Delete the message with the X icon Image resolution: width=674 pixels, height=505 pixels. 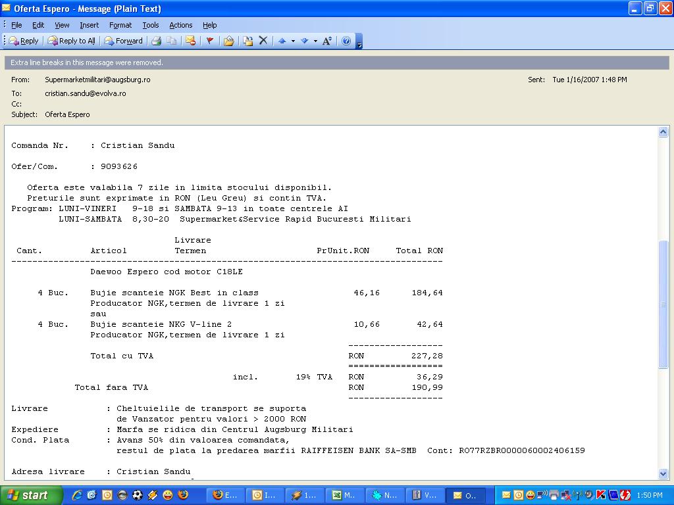(x=263, y=41)
